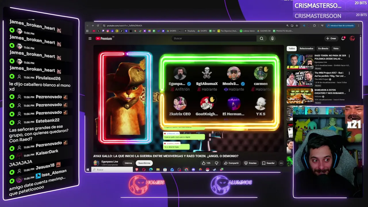Open the YouTube hamburger guide menu
The width and height of the screenshot is (368, 207).
(90, 39)
